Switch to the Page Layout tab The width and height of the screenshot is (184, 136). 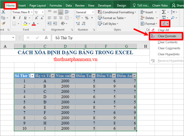click(x=38, y=5)
